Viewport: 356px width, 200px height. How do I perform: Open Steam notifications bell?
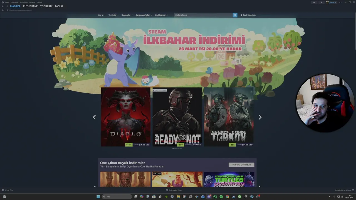[322, 2]
